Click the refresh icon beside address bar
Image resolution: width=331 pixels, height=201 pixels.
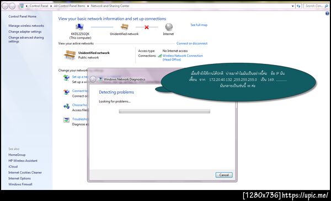(298, 6)
